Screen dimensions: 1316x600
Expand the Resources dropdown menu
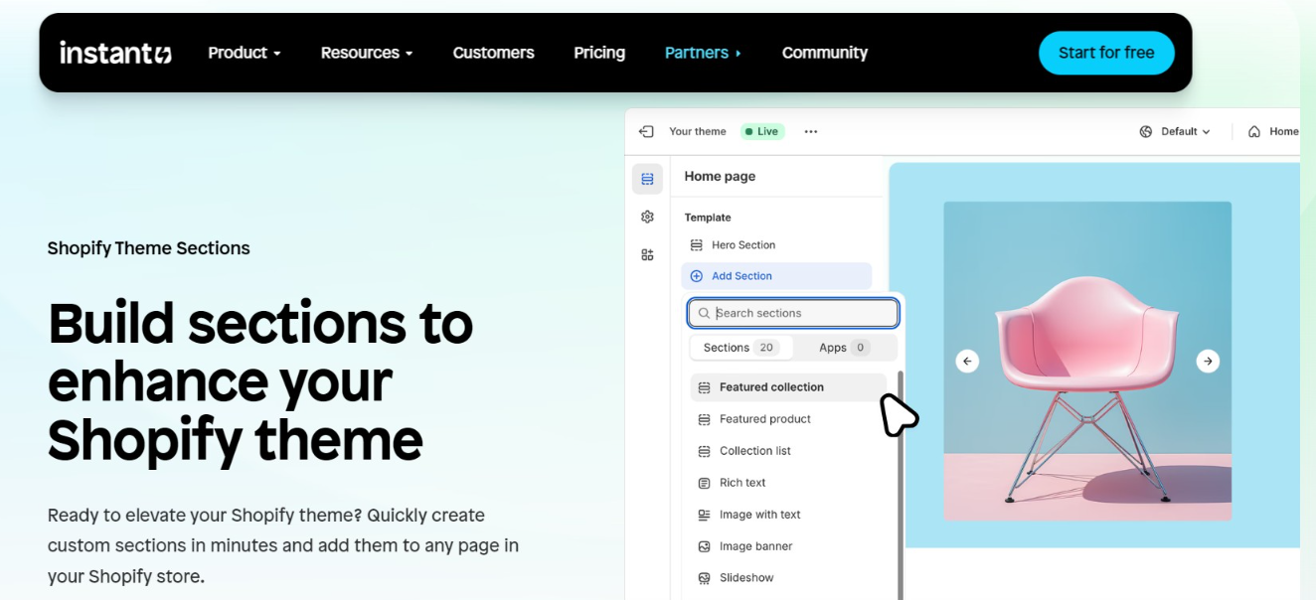tap(366, 53)
